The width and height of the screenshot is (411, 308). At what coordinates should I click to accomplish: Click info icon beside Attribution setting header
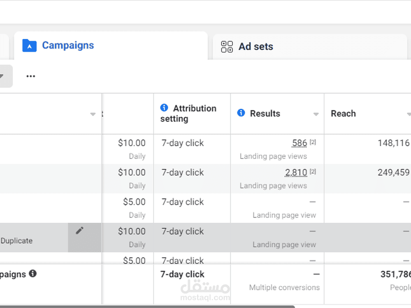(164, 108)
